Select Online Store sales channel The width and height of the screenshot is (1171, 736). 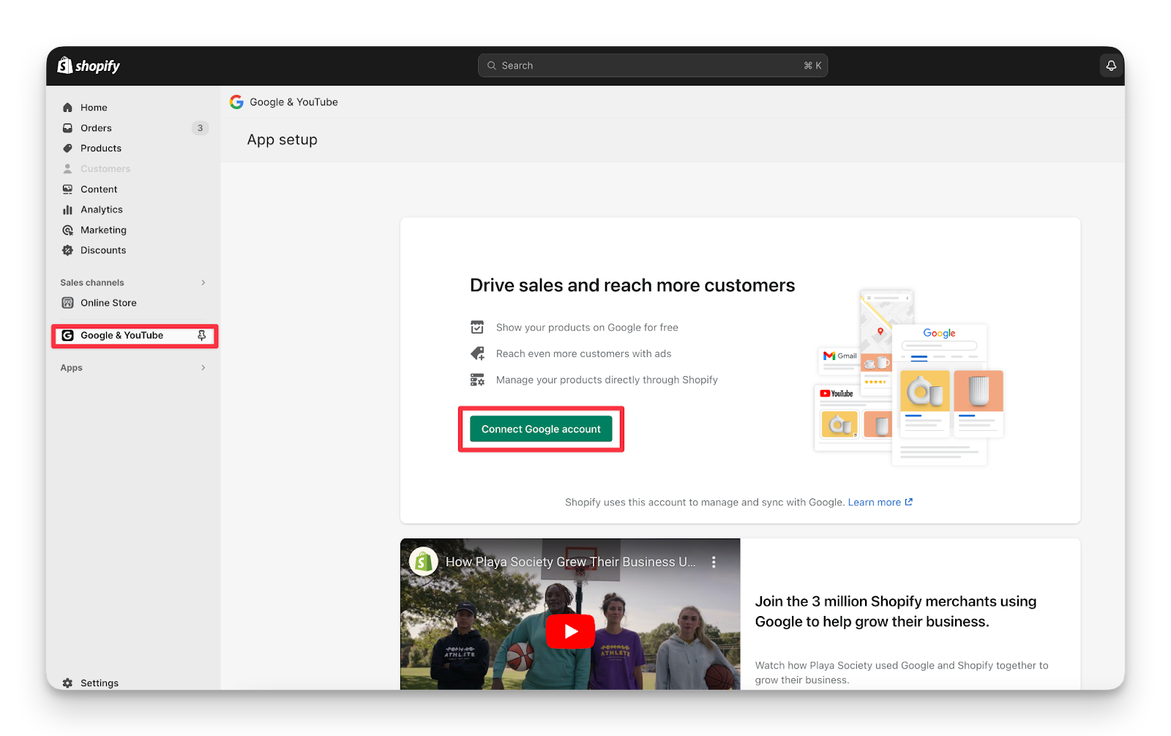108,303
